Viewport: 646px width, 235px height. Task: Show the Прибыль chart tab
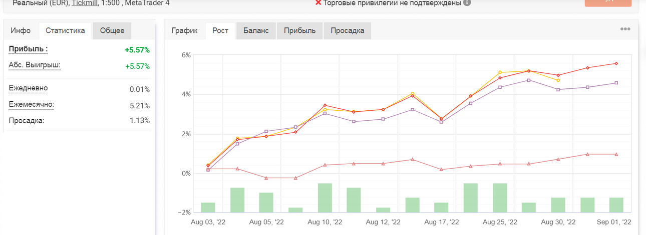(x=299, y=30)
